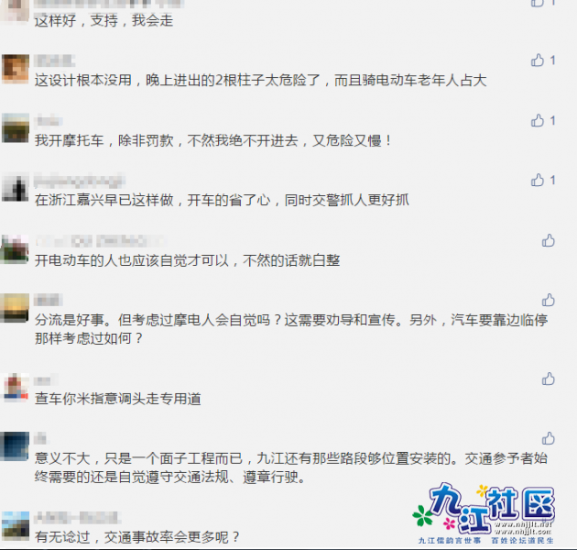Like the 直车你米指意调头 comment
Screen dimensions: 577x550
pyautogui.click(x=548, y=379)
